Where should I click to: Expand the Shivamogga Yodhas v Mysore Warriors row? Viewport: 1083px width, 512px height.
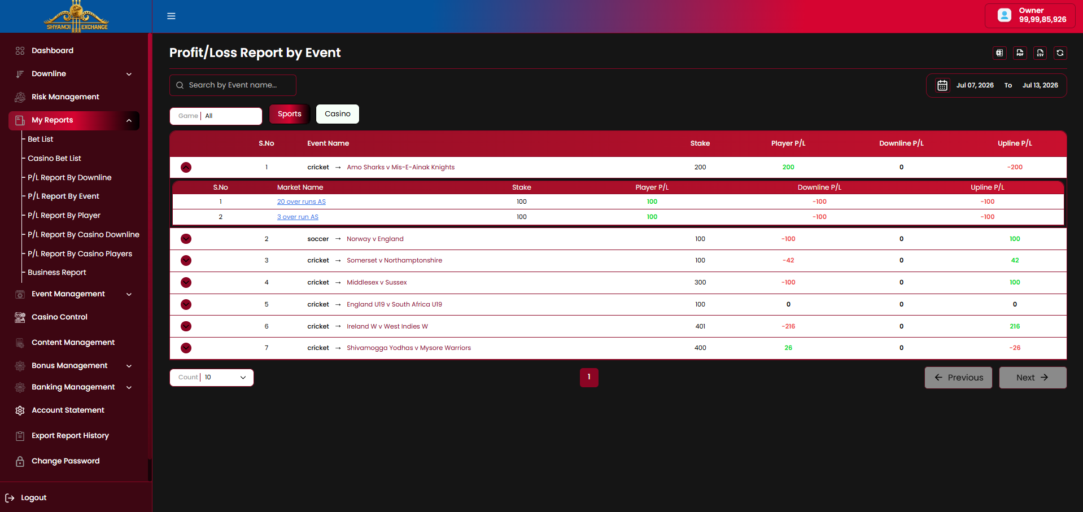(186, 348)
